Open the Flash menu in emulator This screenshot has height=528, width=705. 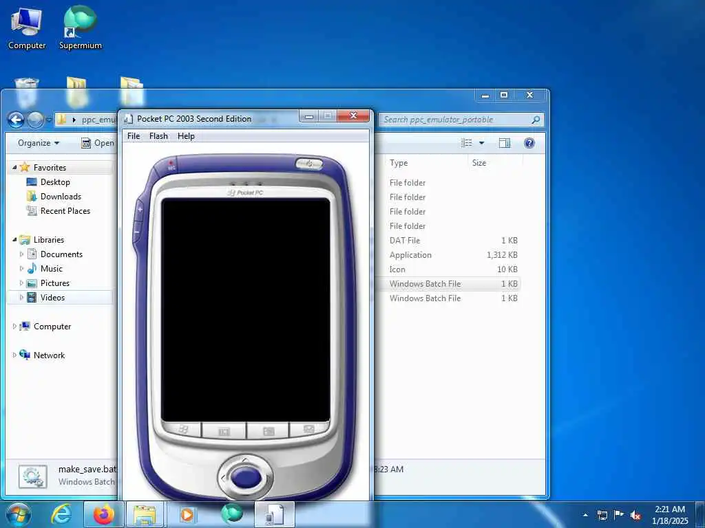(158, 136)
